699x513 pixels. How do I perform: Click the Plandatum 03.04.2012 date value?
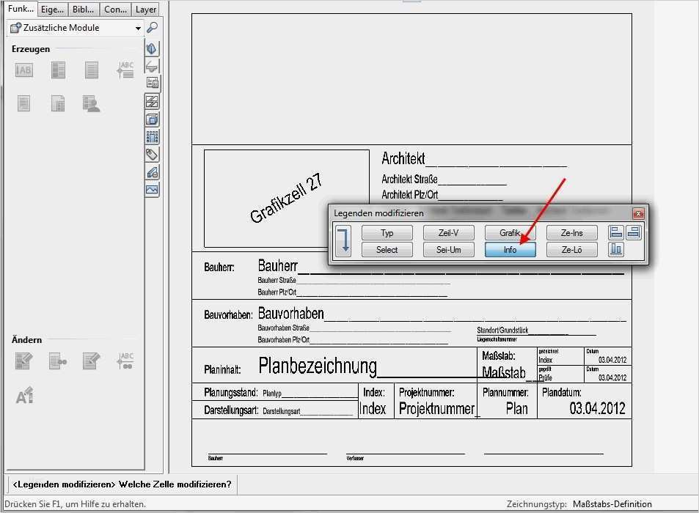(597, 408)
